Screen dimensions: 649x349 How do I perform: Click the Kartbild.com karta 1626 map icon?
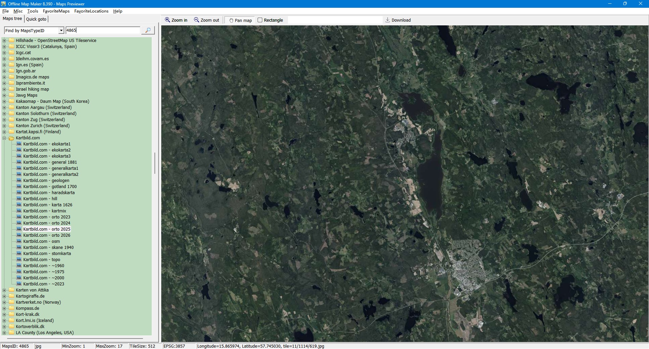[x=19, y=205]
